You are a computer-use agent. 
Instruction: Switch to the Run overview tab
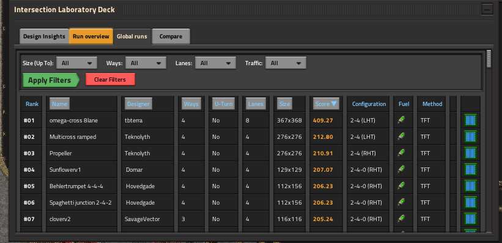[x=91, y=37]
